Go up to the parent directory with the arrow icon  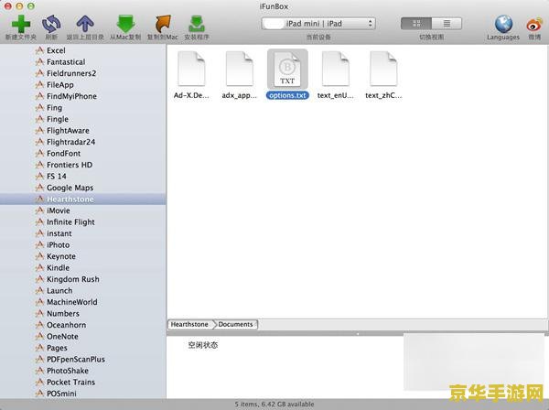tap(85, 24)
